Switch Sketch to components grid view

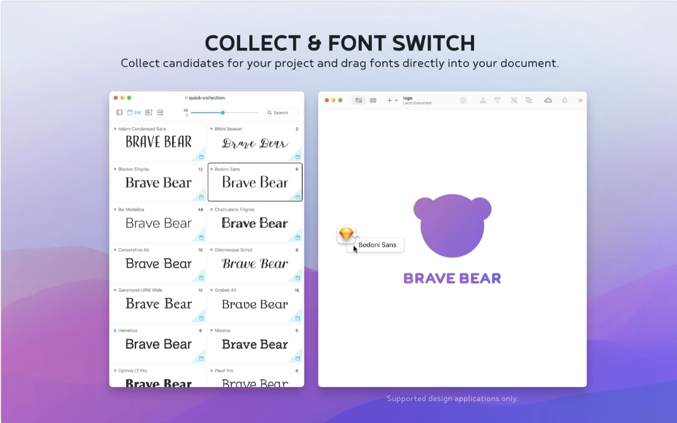[373, 100]
